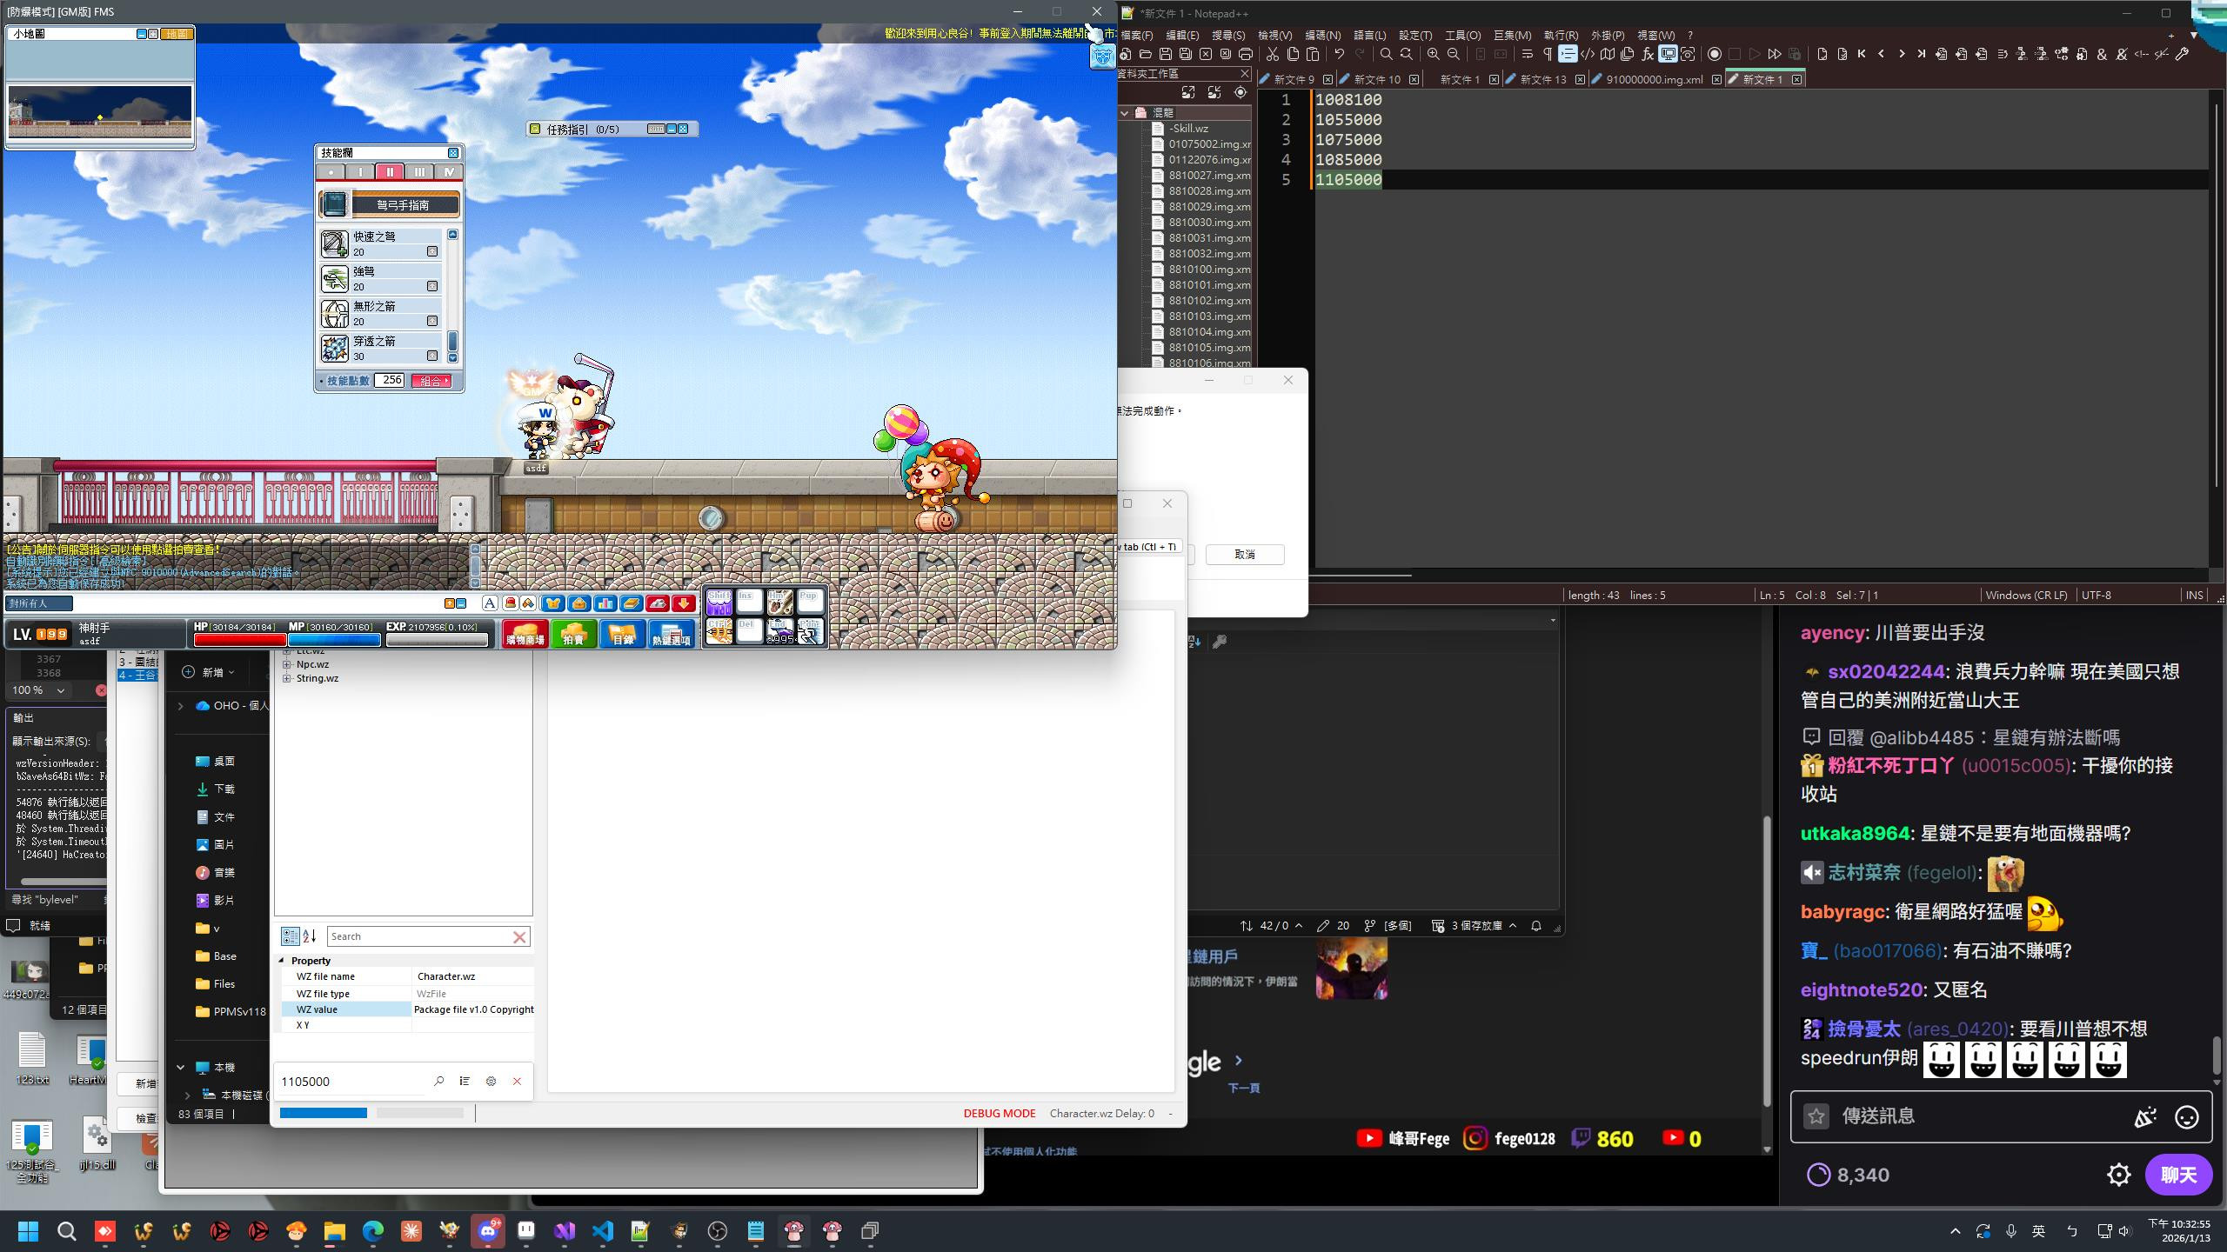The image size is (2227, 1252).
Task: Click the Notepad++ Save file icon
Action: tap(1166, 54)
